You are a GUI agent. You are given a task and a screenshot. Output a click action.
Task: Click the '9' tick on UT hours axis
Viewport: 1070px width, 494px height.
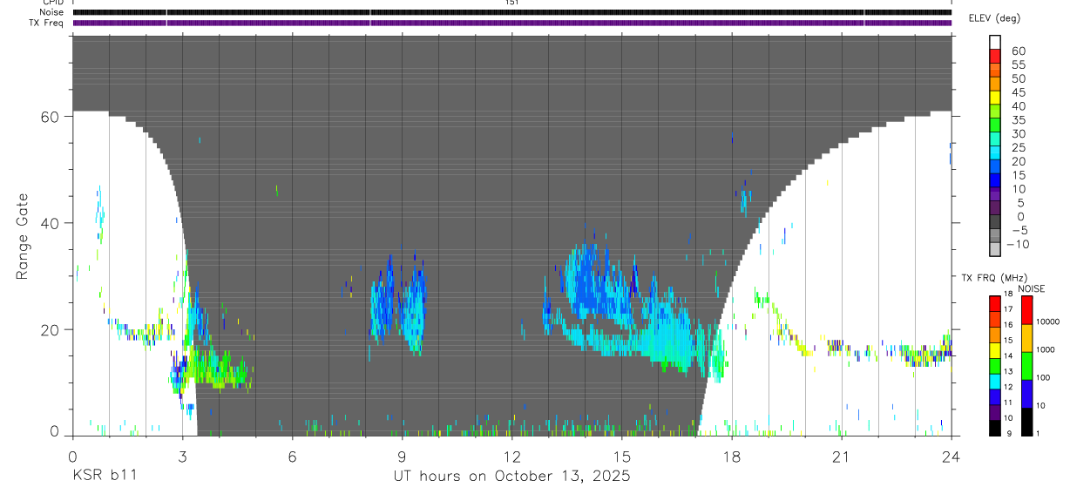[402, 457]
